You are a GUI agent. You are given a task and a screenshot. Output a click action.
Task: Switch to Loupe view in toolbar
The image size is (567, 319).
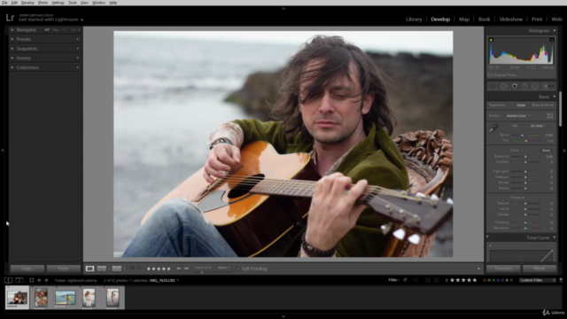coord(89,268)
